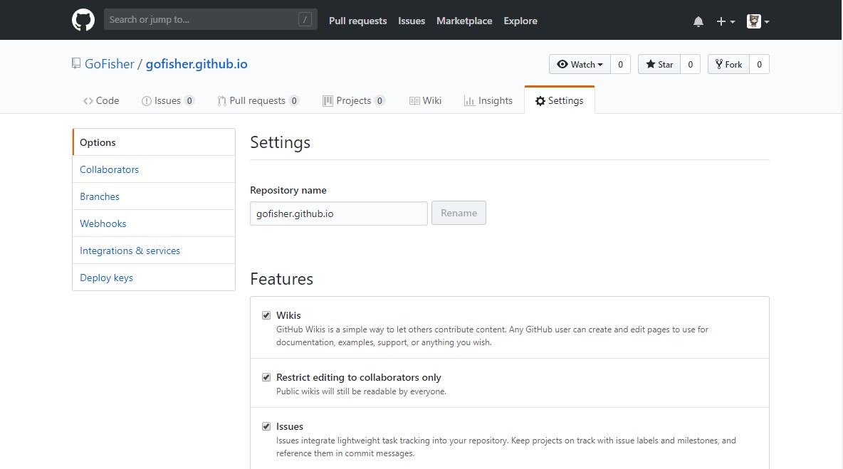Screen dimensions: 843x469
Task: Toggle Restrict editing to collaborators only
Action: [x=266, y=377]
